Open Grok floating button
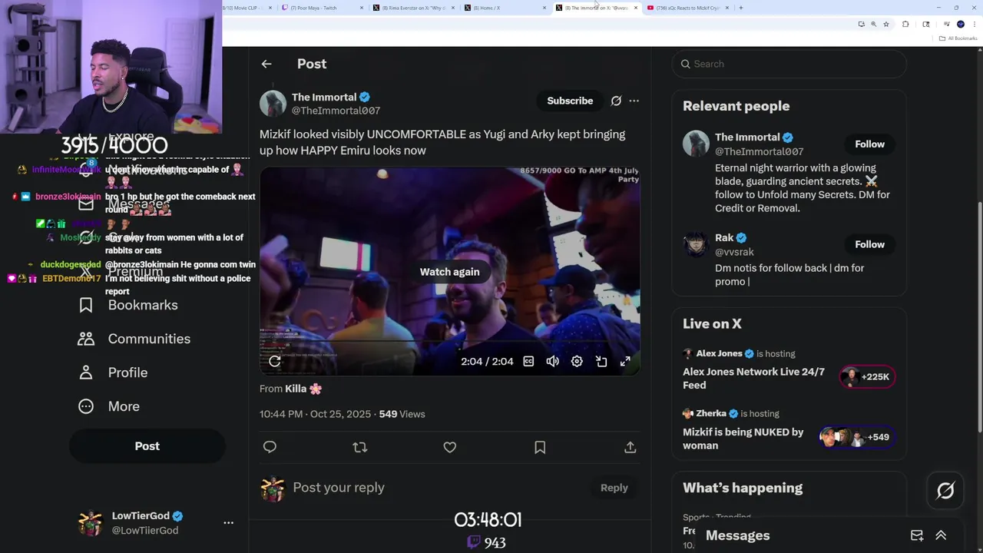The image size is (983, 553). pos(945,491)
